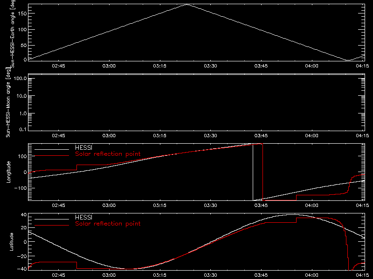This screenshot has width=373, height=279.
Task: Click 04:15 under the Moon angle plot
Action: pyautogui.click(x=362, y=135)
